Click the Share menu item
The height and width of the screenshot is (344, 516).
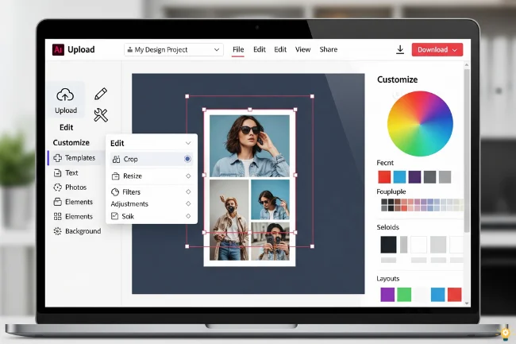(328, 49)
